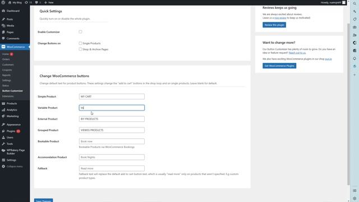The width and height of the screenshot is (359, 202).
Task: Open the WooCommerce menu item
Action: pyautogui.click(x=15, y=47)
